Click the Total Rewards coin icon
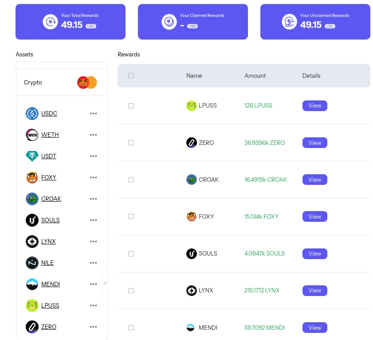Viewport: 373px width, 340px height. point(50,22)
